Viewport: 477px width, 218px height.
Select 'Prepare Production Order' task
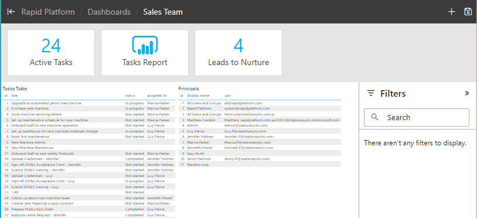coord(89,209)
